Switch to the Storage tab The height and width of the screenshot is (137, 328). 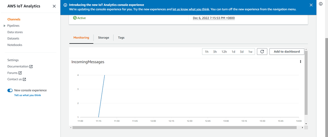(x=104, y=38)
